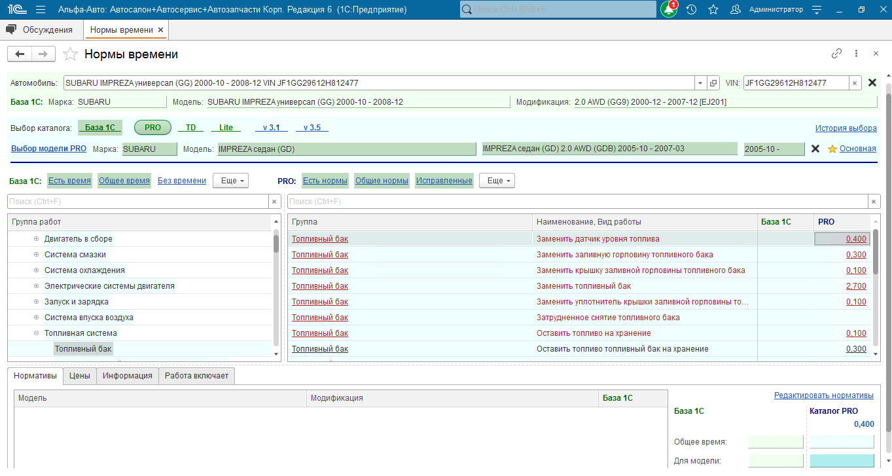Expand Система впуска воздуха group
This screenshot has height=476, width=892.
37,318
